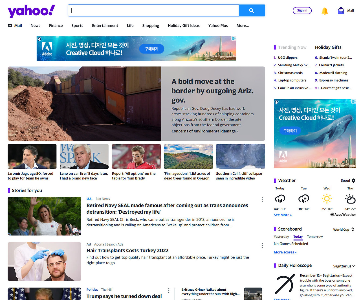Click the AccuWeather logo
This screenshot has height=300, width=361.
pos(343,214)
